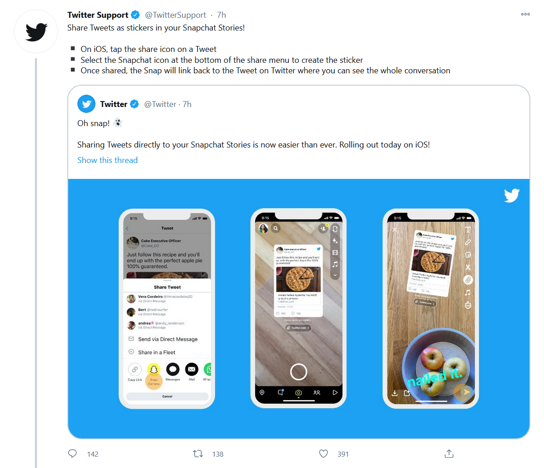The image size is (544, 468).
Task: Like the tweet with heart icon
Action: 323,453
